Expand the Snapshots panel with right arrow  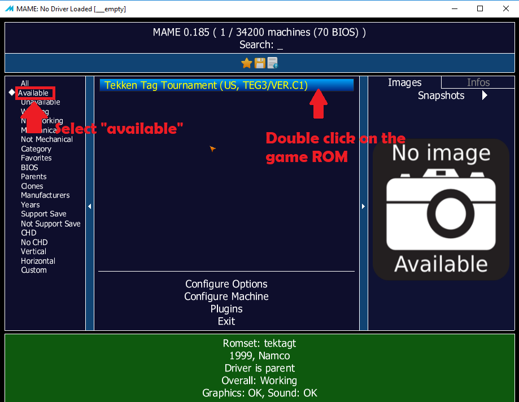484,95
